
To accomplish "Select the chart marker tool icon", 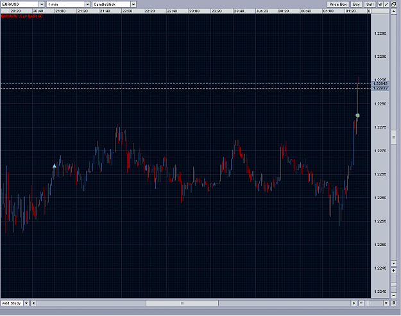I will [x=380, y=4].
